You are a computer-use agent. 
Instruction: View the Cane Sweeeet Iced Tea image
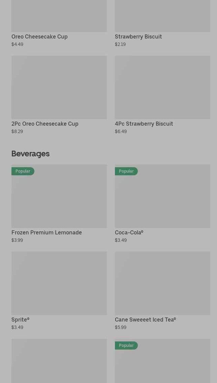tap(162, 283)
